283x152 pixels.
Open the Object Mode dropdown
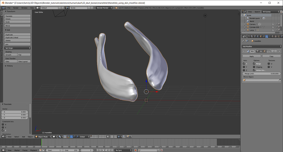click(x=43, y=137)
